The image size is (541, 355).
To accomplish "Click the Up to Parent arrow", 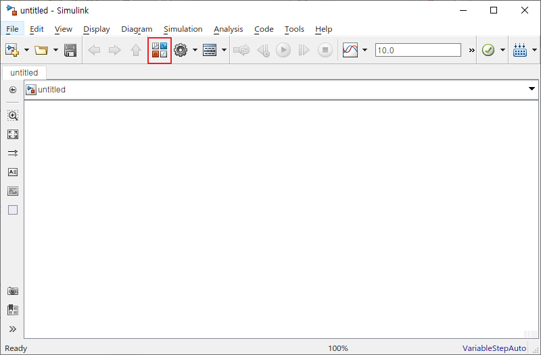I will (x=136, y=50).
